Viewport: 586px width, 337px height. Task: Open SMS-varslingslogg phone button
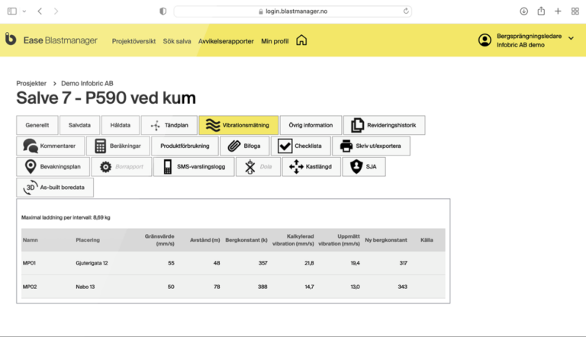click(x=193, y=167)
